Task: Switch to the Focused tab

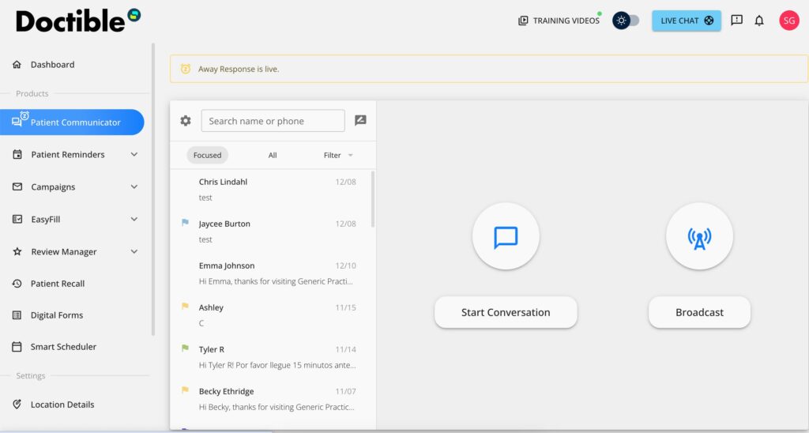Action: (x=208, y=155)
